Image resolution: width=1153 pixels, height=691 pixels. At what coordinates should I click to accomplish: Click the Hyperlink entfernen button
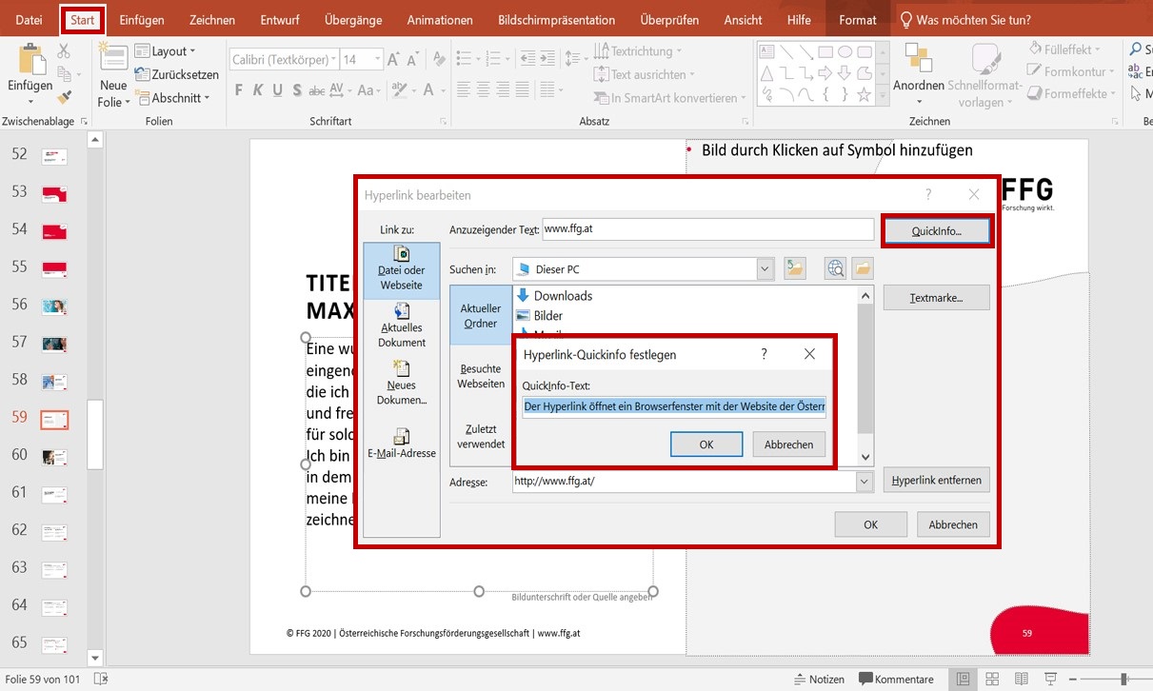pos(937,480)
